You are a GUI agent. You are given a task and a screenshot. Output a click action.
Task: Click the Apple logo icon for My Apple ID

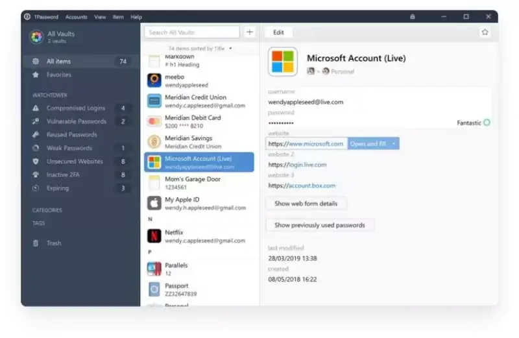click(x=154, y=203)
